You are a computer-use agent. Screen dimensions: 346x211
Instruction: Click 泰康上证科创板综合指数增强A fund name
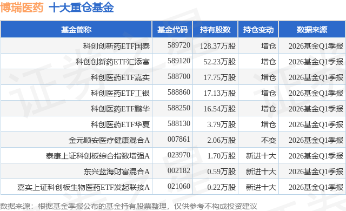click(x=98, y=156)
